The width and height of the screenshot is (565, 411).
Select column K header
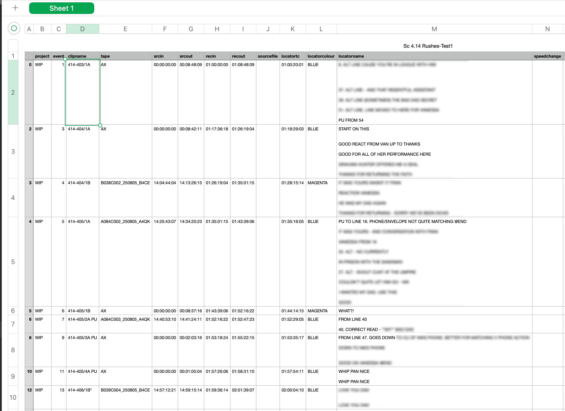292,29
